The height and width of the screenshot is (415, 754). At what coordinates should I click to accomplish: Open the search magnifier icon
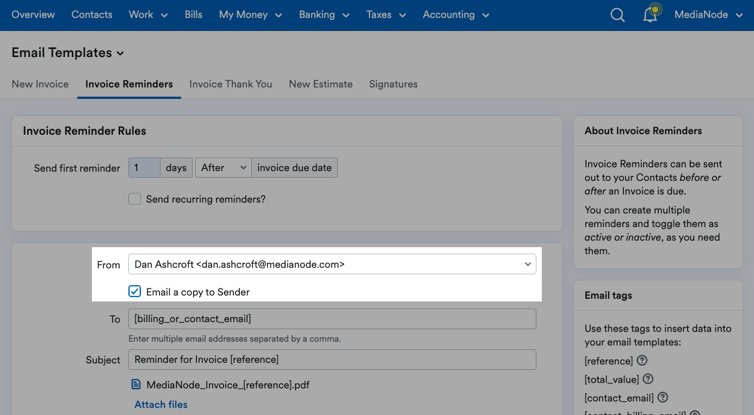[x=617, y=15]
